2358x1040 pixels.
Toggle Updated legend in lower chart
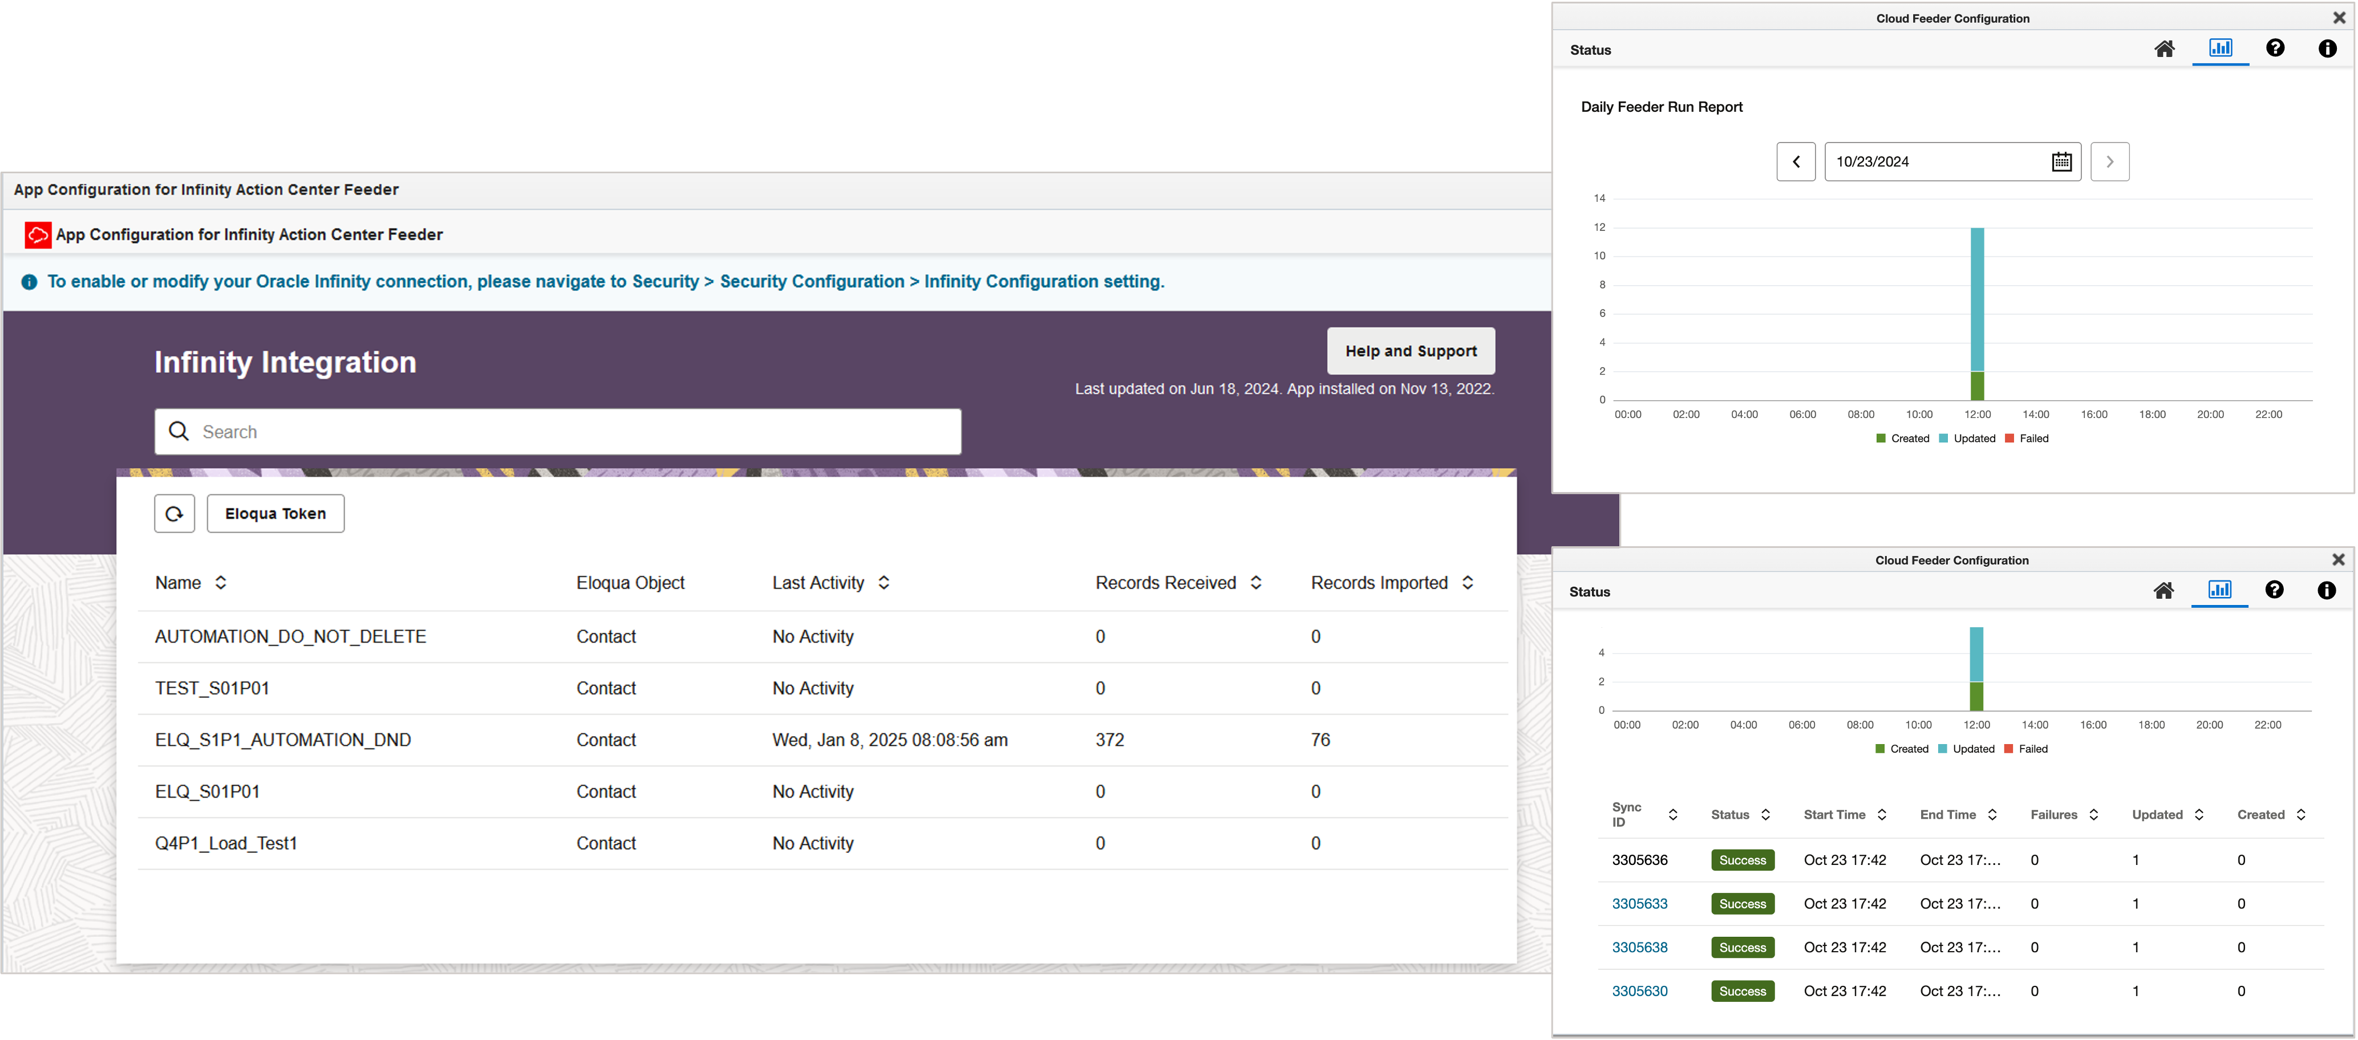coord(1966,749)
